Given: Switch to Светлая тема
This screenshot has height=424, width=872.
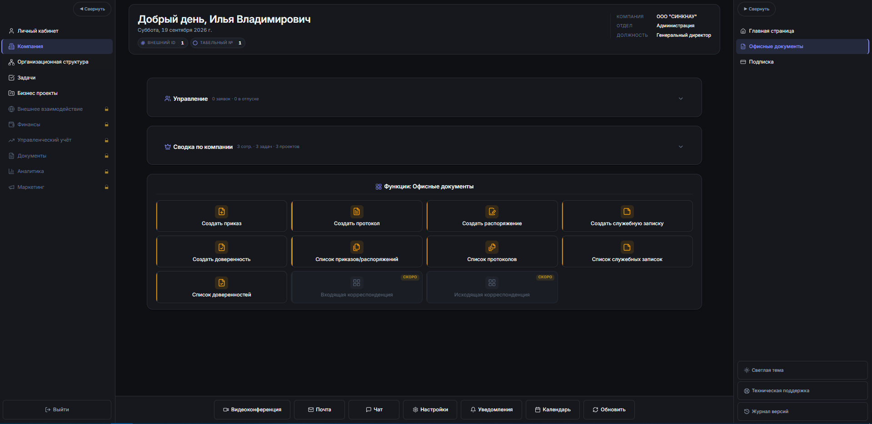Looking at the screenshot, I should (802, 370).
